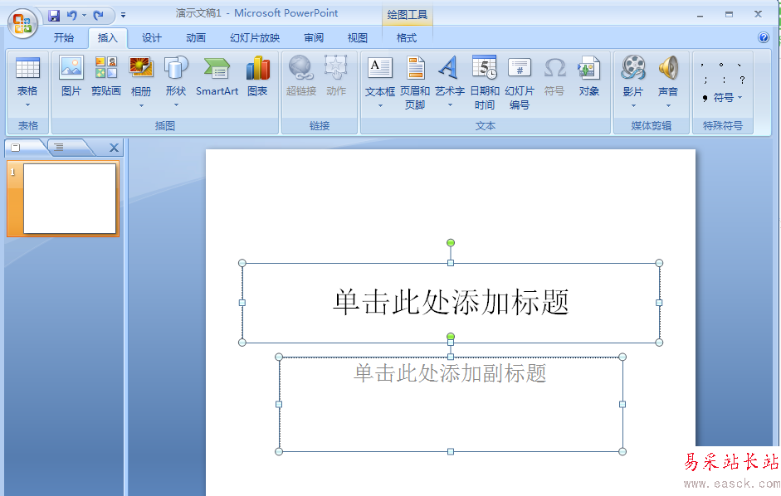Screen dimensions: 781x496
Task: Open the 格式 drawing tools tab
Action: pos(407,38)
